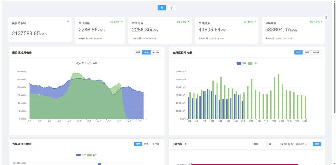Click the 本周用量 card label
Image resolution: width=336 pixels, height=165 pixels.
coord(138,23)
